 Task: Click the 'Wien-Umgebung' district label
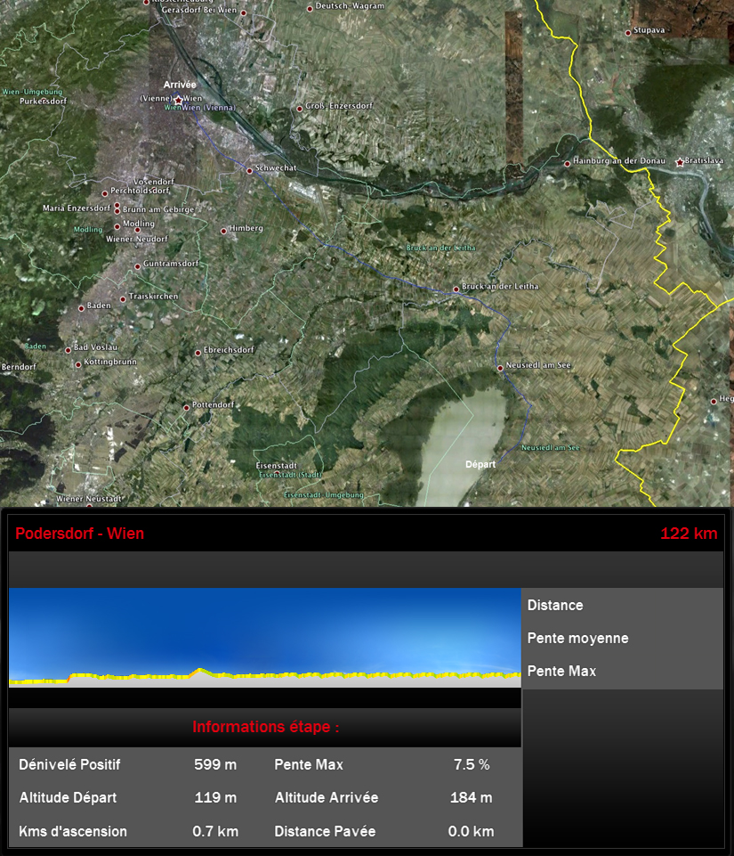pyautogui.click(x=32, y=92)
